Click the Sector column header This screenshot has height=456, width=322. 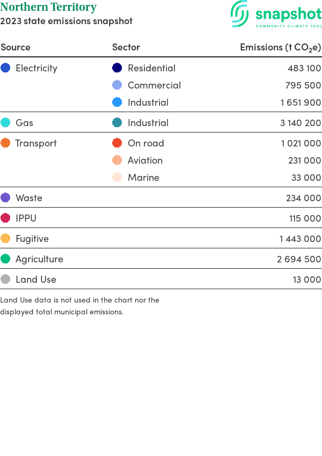(x=126, y=47)
